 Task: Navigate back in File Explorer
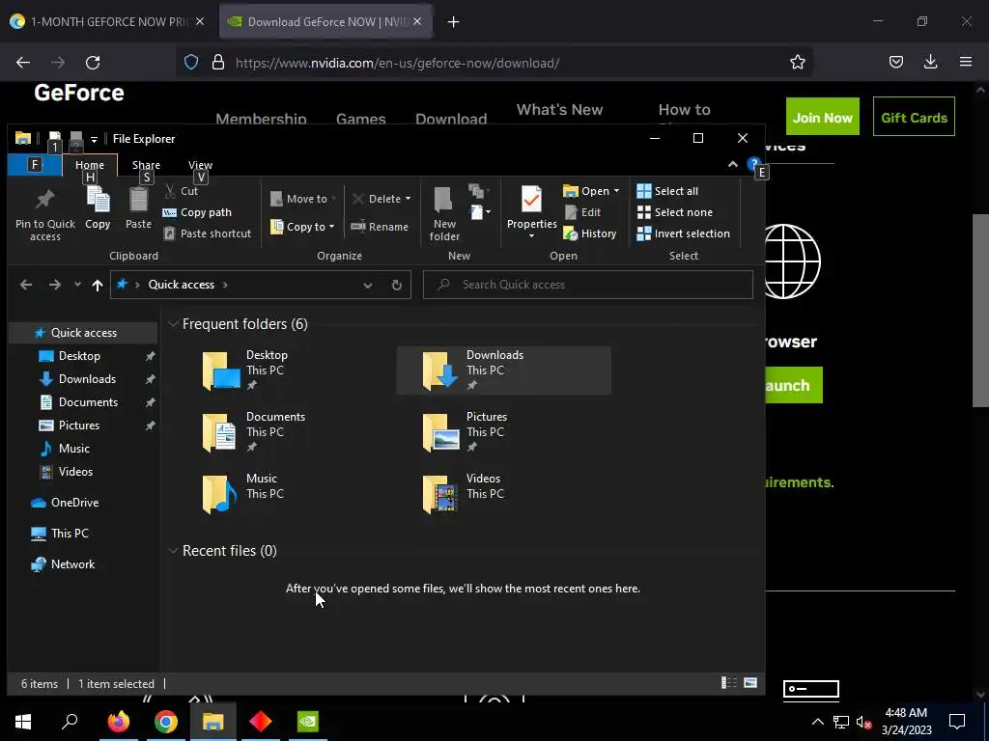(26, 285)
